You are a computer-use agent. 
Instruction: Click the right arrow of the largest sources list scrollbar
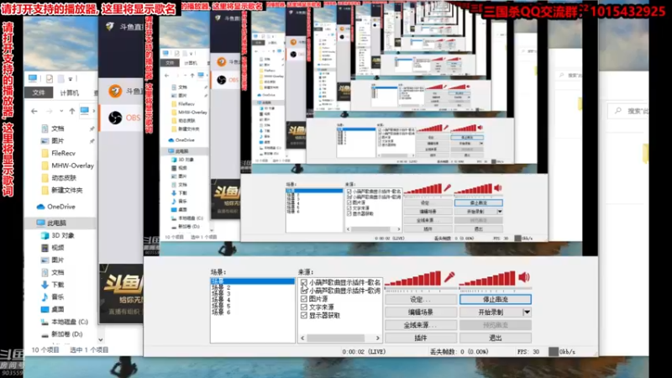point(377,339)
